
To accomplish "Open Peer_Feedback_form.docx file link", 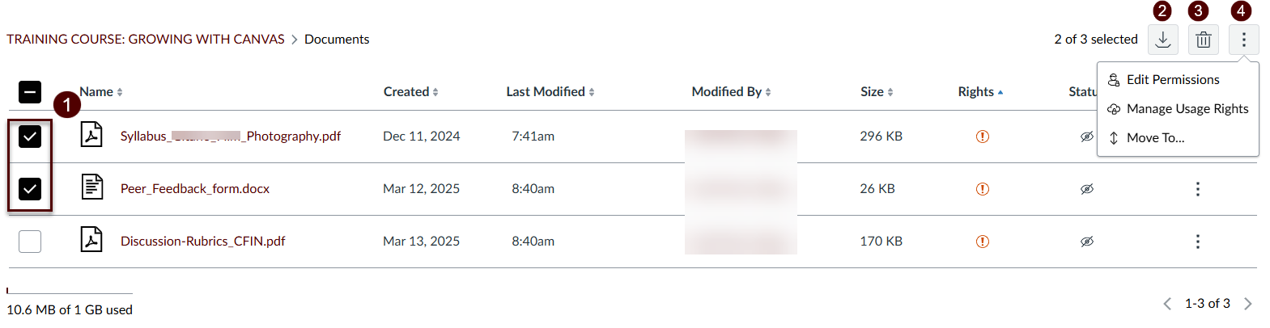I will tap(194, 189).
